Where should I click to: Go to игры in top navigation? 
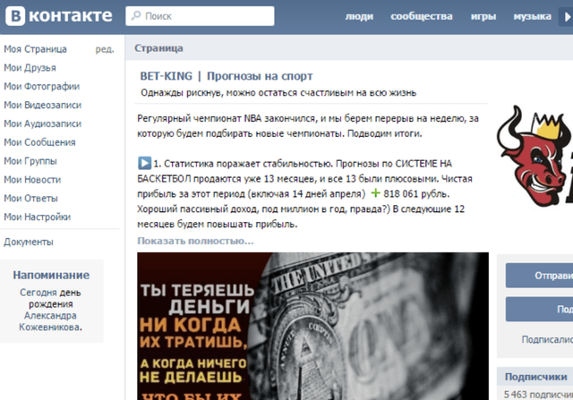[483, 16]
